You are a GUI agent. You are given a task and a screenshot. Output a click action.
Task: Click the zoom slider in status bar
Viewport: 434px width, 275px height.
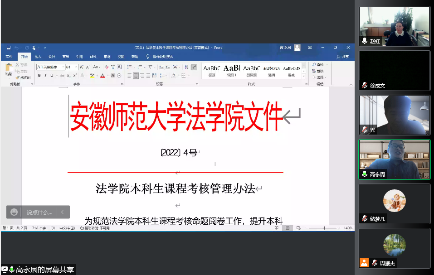324,228
